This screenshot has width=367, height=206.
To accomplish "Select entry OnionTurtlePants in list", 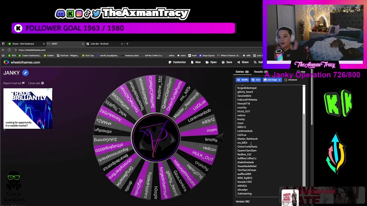I will pos(247,146).
